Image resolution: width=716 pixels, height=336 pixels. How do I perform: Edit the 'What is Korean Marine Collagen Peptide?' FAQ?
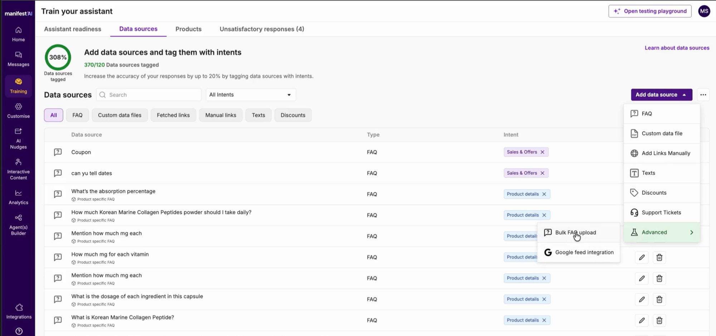pos(642,320)
